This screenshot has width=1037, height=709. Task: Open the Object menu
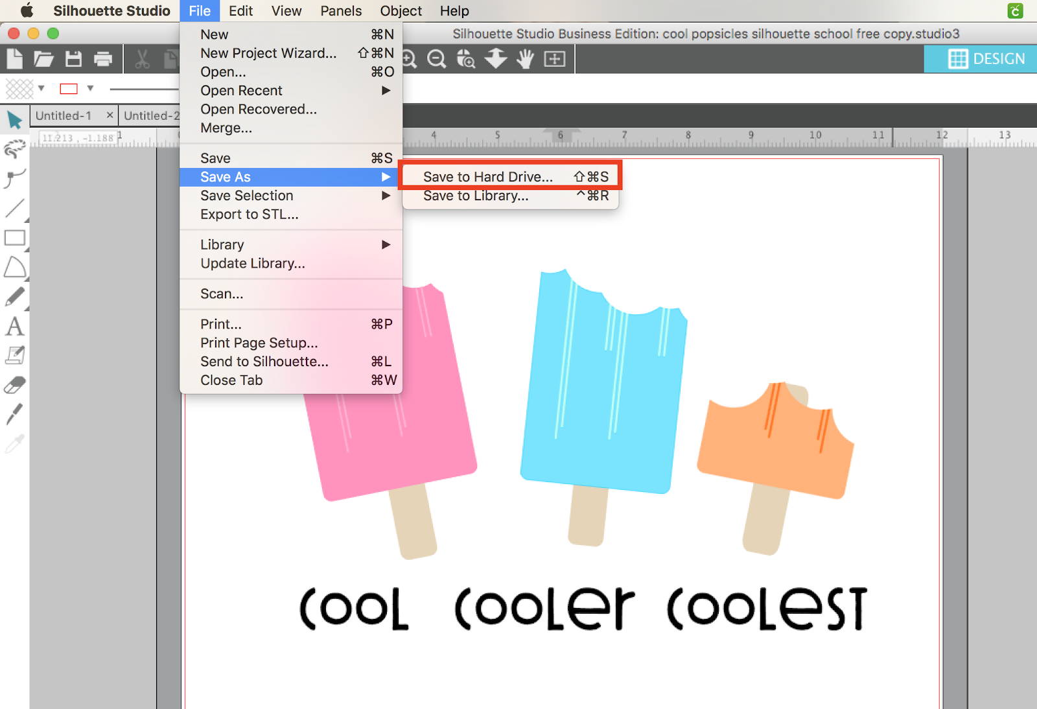coord(401,11)
